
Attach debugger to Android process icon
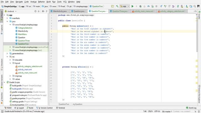click(152, 6)
